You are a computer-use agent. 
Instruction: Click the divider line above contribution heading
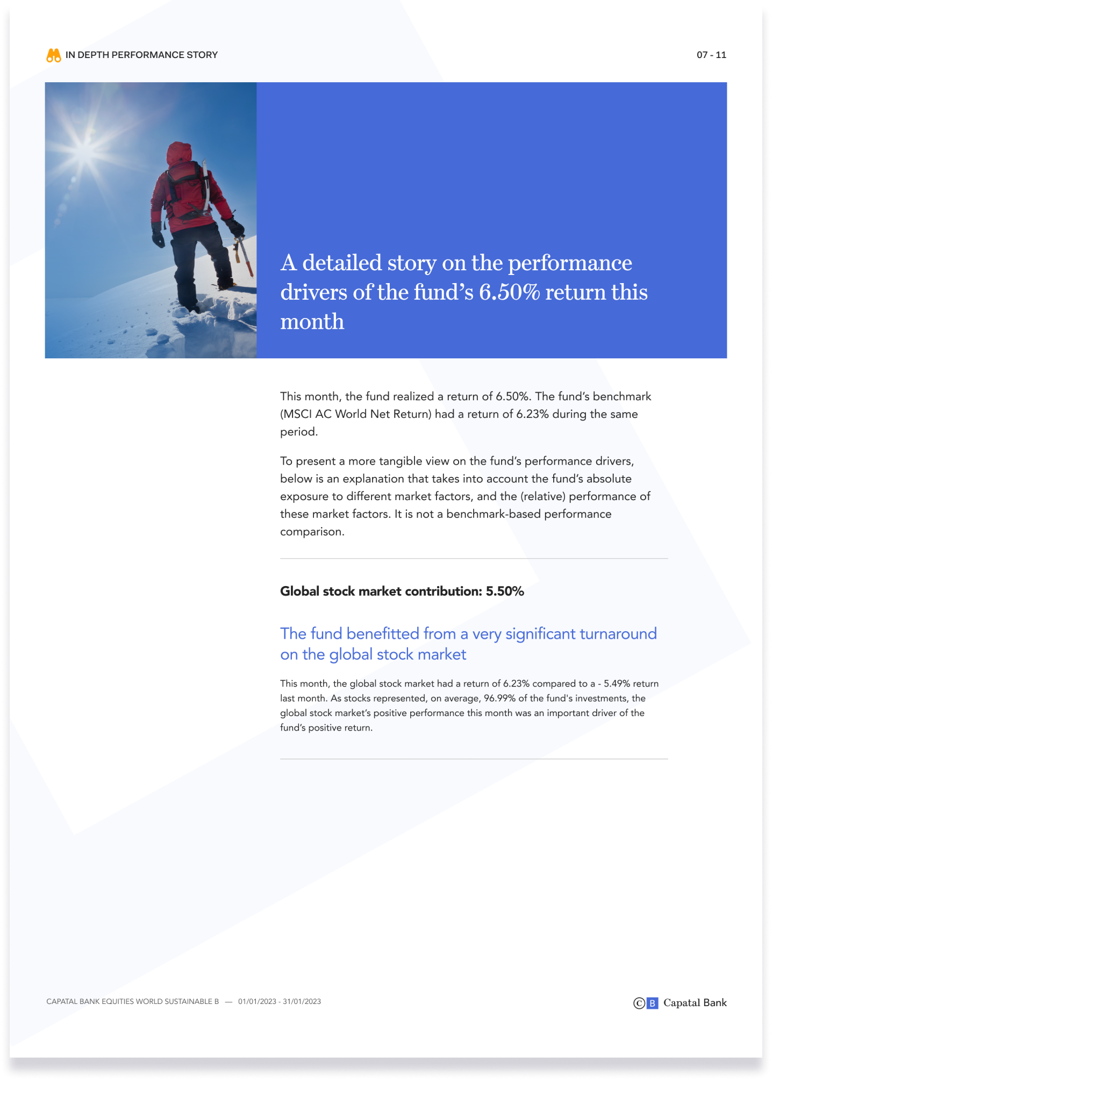(474, 558)
